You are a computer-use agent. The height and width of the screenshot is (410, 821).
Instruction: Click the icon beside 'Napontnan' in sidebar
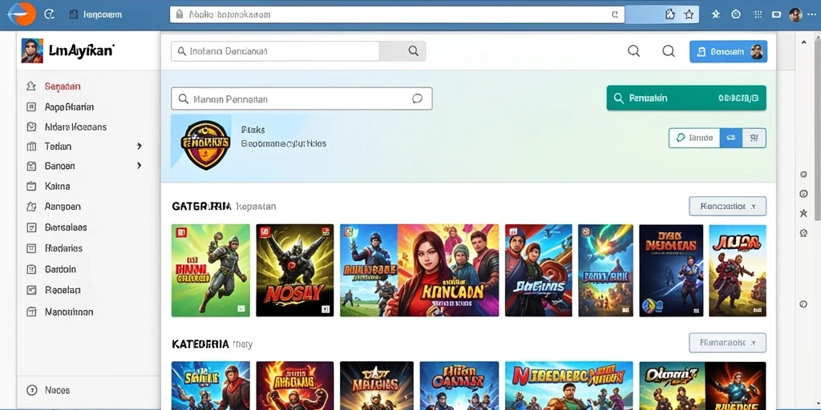click(31, 312)
